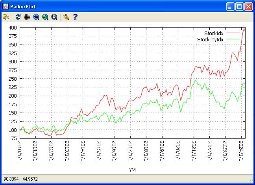Click the StockJpyIdx legend label
The height and width of the screenshot is (185, 255).
pyautogui.click(x=210, y=39)
